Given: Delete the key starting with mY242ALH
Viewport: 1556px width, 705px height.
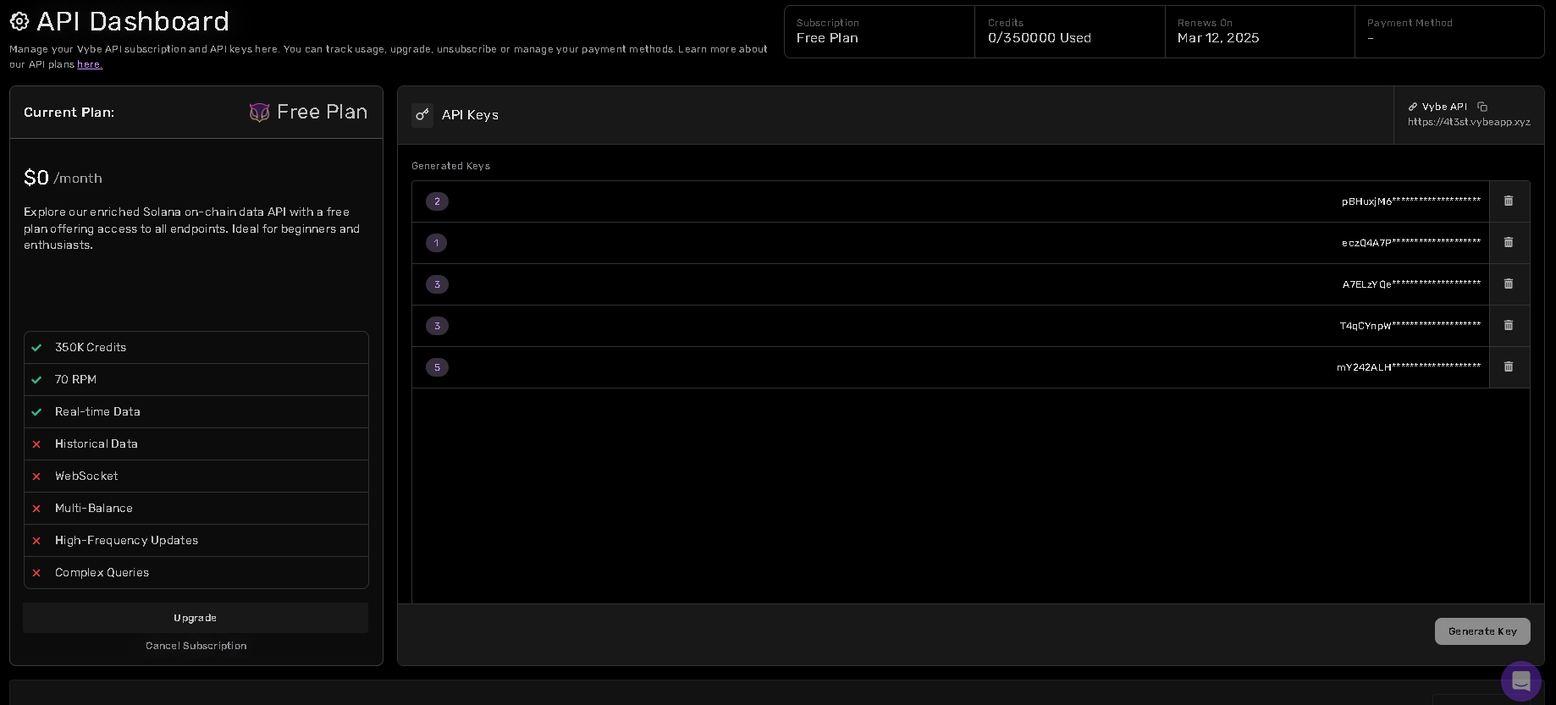Looking at the screenshot, I should pos(1509,367).
